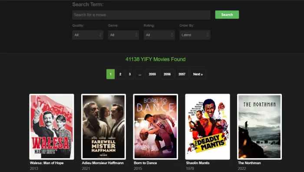Open the Farewell Mister Haffmann poster
Viewport: 304px width, 172px height.
pyautogui.click(x=103, y=127)
